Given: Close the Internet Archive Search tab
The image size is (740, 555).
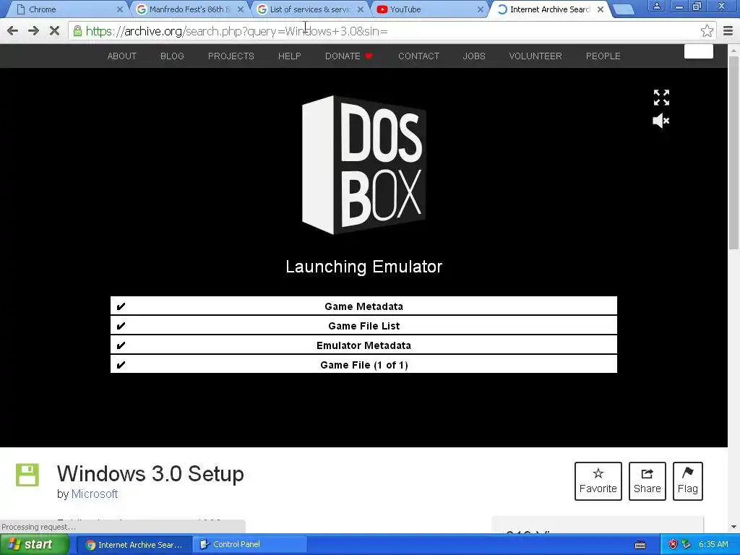Looking at the screenshot, I should tap(601, 9).
